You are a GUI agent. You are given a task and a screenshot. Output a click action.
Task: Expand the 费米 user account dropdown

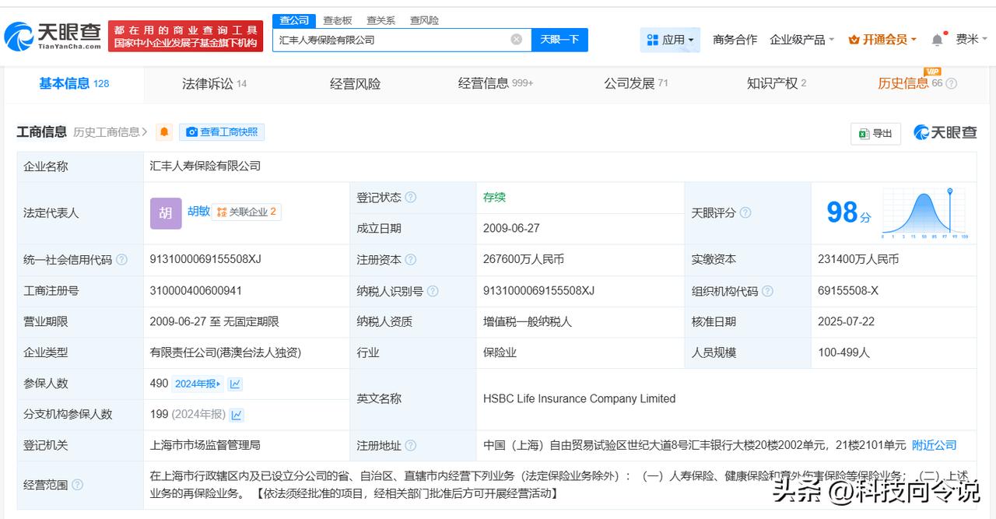pyautogui.click(x=971, y=40)
